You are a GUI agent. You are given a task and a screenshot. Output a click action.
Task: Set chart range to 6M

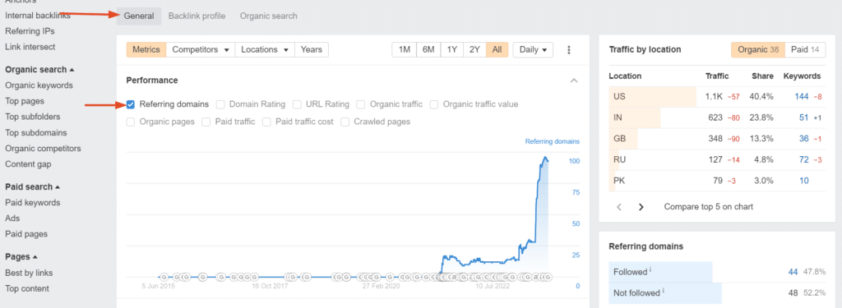428,50
